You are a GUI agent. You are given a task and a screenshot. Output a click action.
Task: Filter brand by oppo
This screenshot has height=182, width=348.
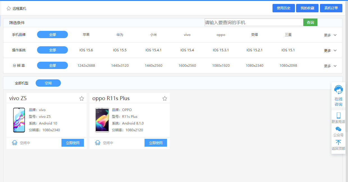(221, 35)
